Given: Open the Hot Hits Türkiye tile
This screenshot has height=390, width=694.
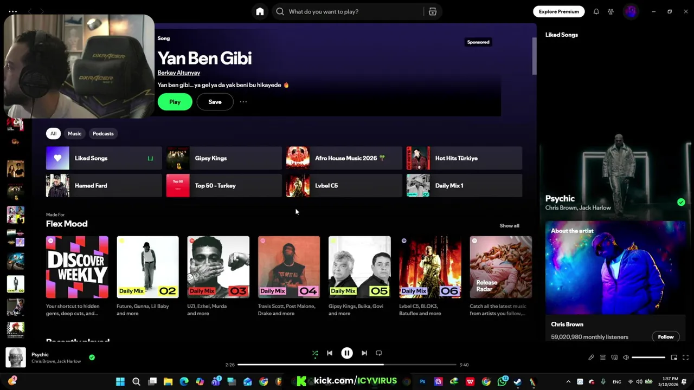Looking at the screenshot, I should (465, 158).
